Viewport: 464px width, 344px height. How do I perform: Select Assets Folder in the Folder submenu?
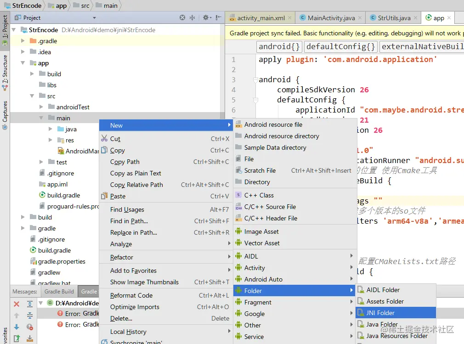[x=396, y=301]
